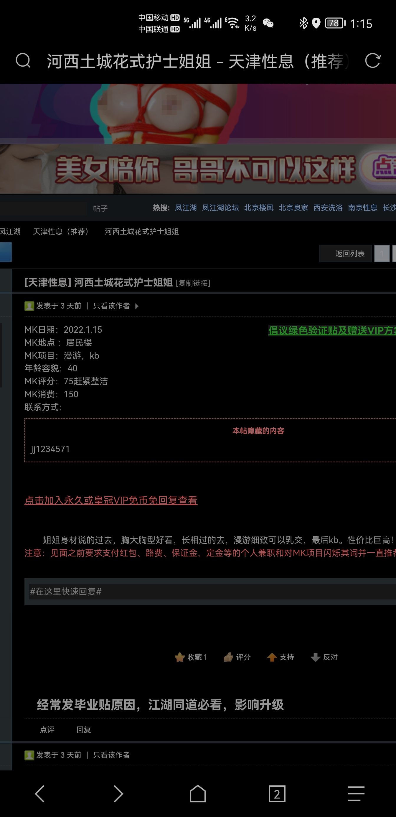Image resolution: width=396 pixels, height=817 pixels.
Task: Click first post's 发表于 3 天前 timestamp
Action: point(59,306)
